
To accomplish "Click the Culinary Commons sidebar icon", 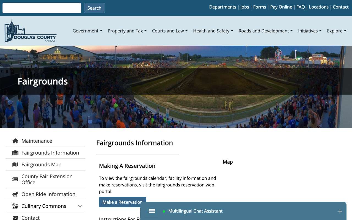I will coord(15,206).
